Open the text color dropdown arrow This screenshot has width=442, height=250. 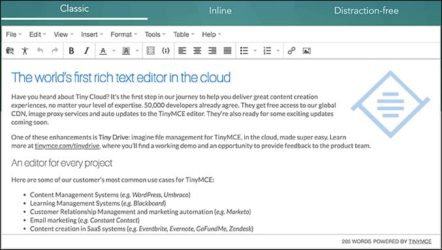click(114, 51)
